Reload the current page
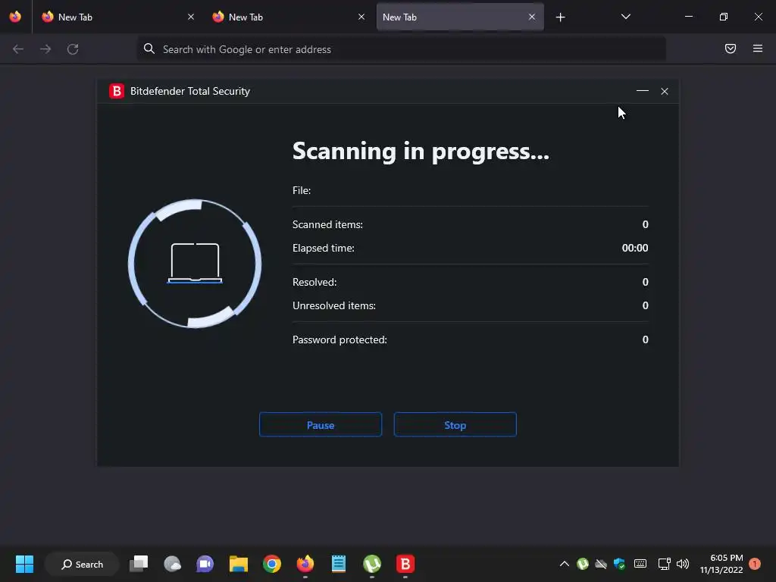Viewport: 776px width, 582px height. point(73,49)
